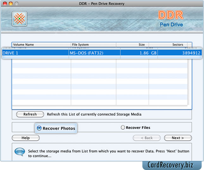The width and height of the screenshot is (204, 170).
Task: Click the speech bubble info icon
Action: (20, 152)
